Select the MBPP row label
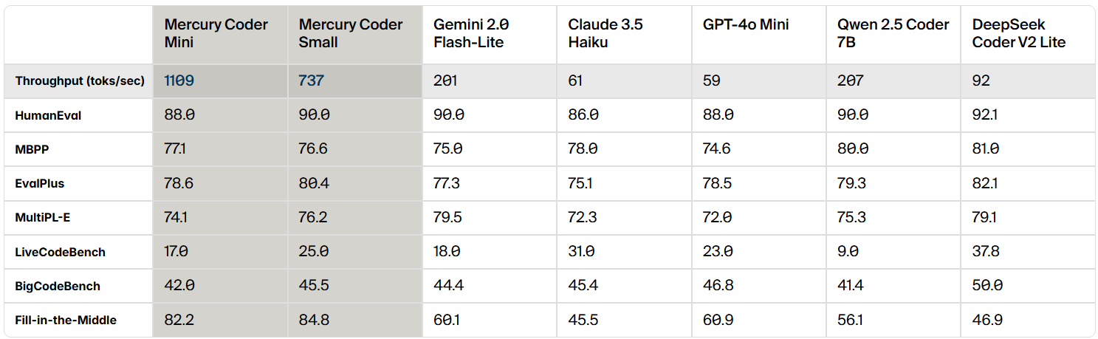This screenshot has width=1098, height=339. [x=32, y=149]
